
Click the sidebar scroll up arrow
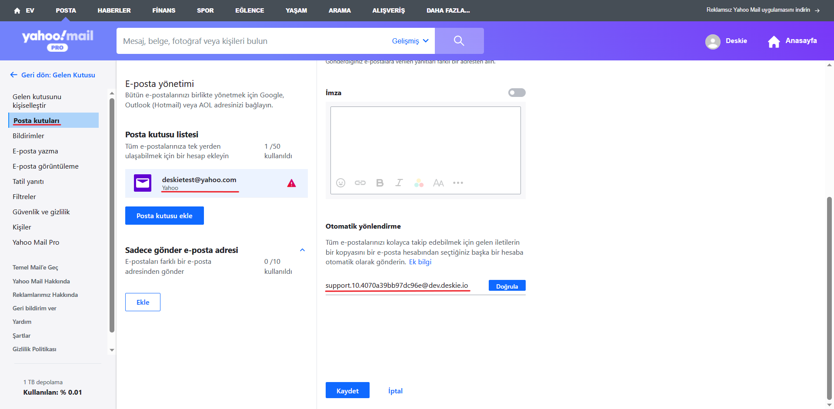(112, 93)
